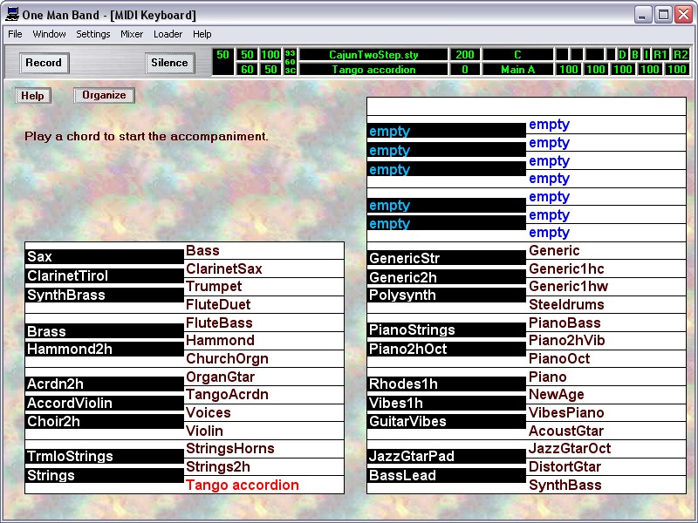Select the Vibes1h black key

coord(447,403)
